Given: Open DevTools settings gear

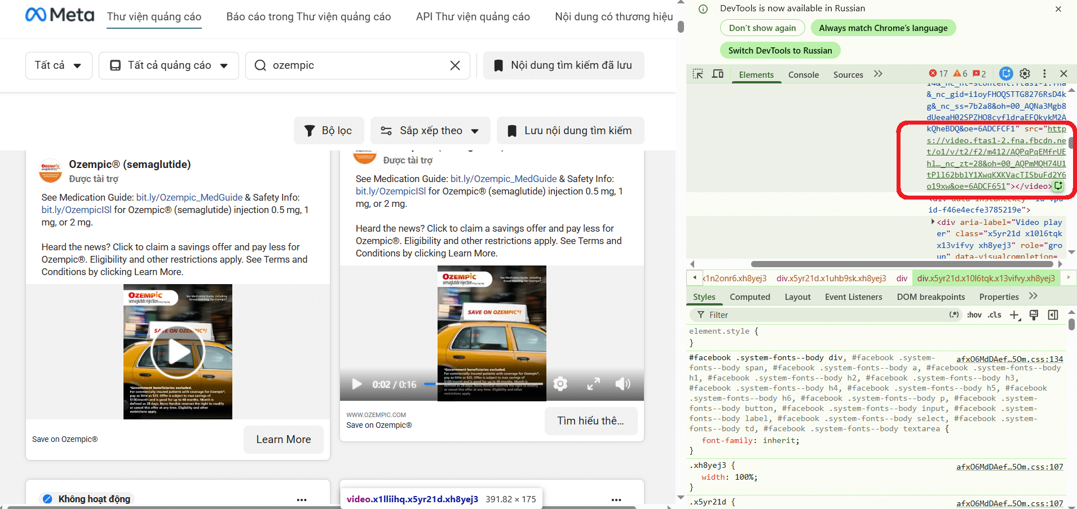Looking at the screenshot, I should (1025, 74).
